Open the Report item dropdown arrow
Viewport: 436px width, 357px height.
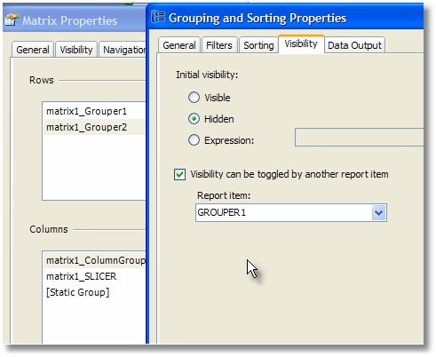coord(378,212)
